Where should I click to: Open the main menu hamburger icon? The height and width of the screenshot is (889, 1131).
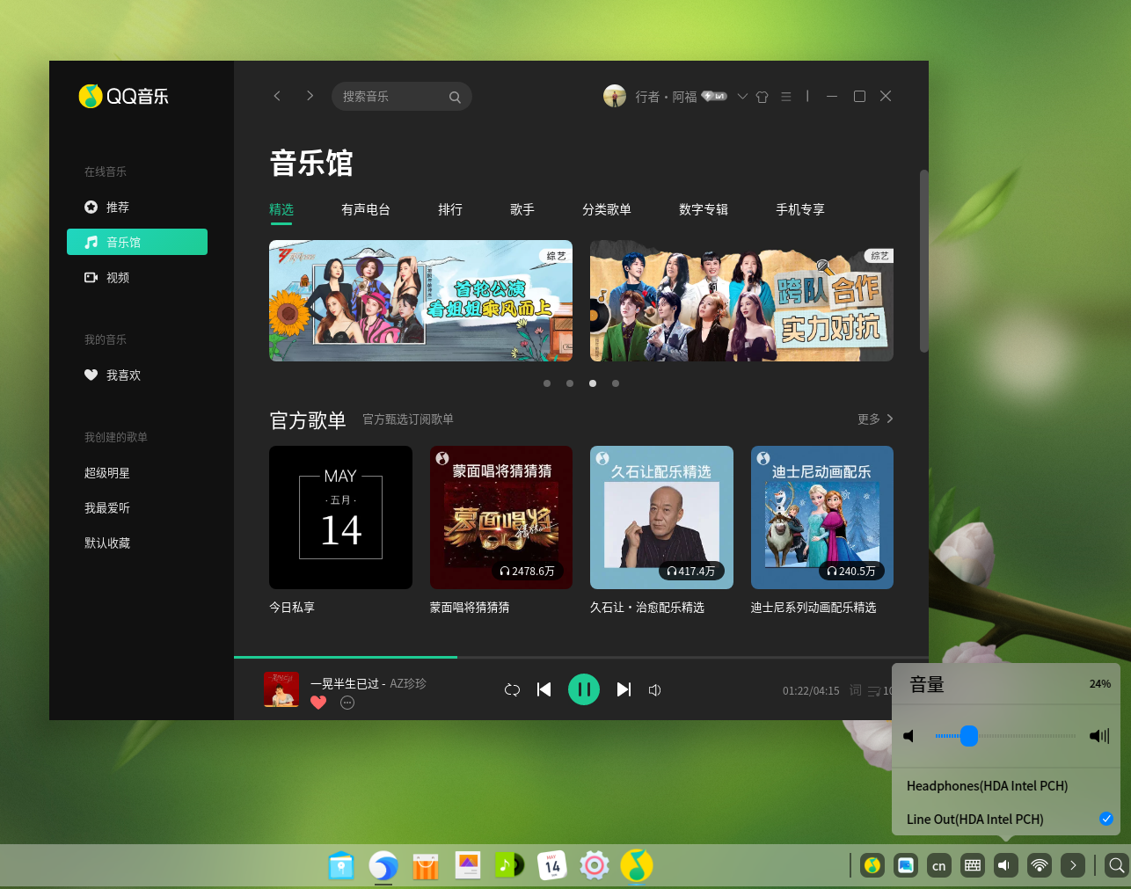(x=786, y=97)
